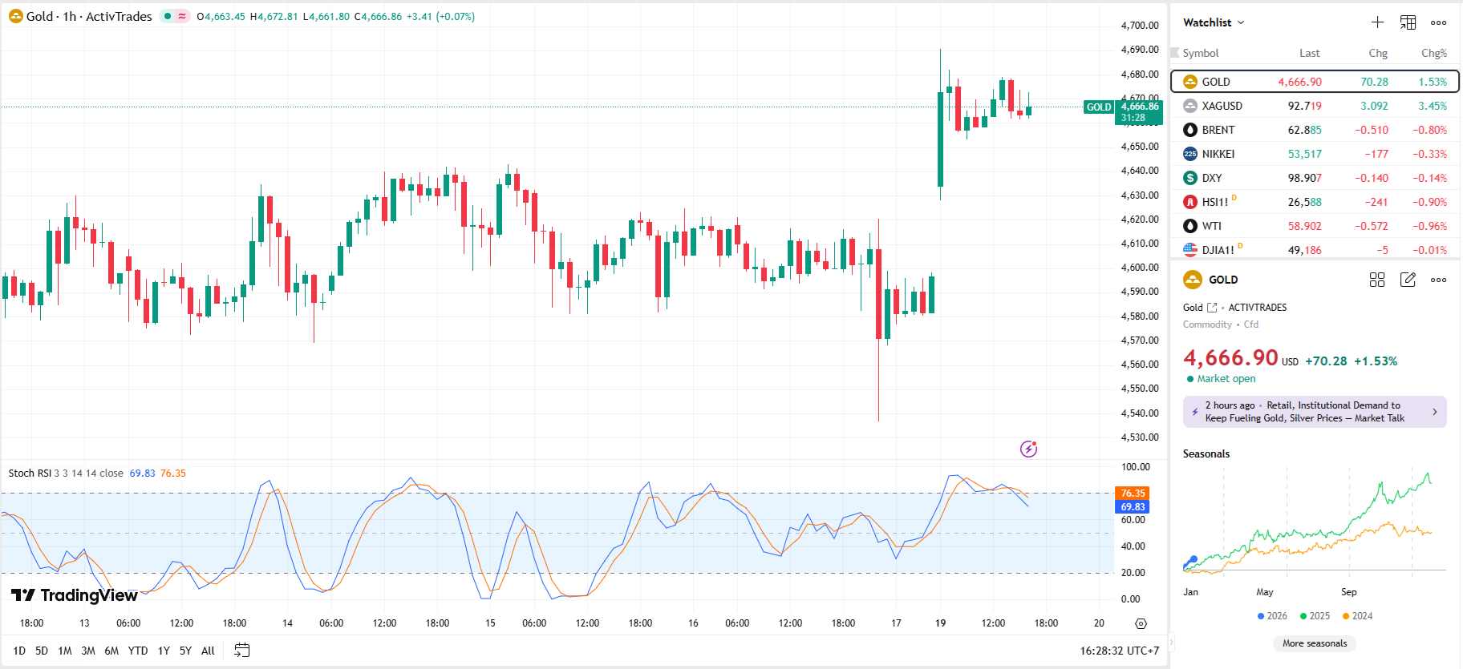The image size is (1463, 669).
Task: Collapse the right sidebar panel handle
Action: [1171, 642]
